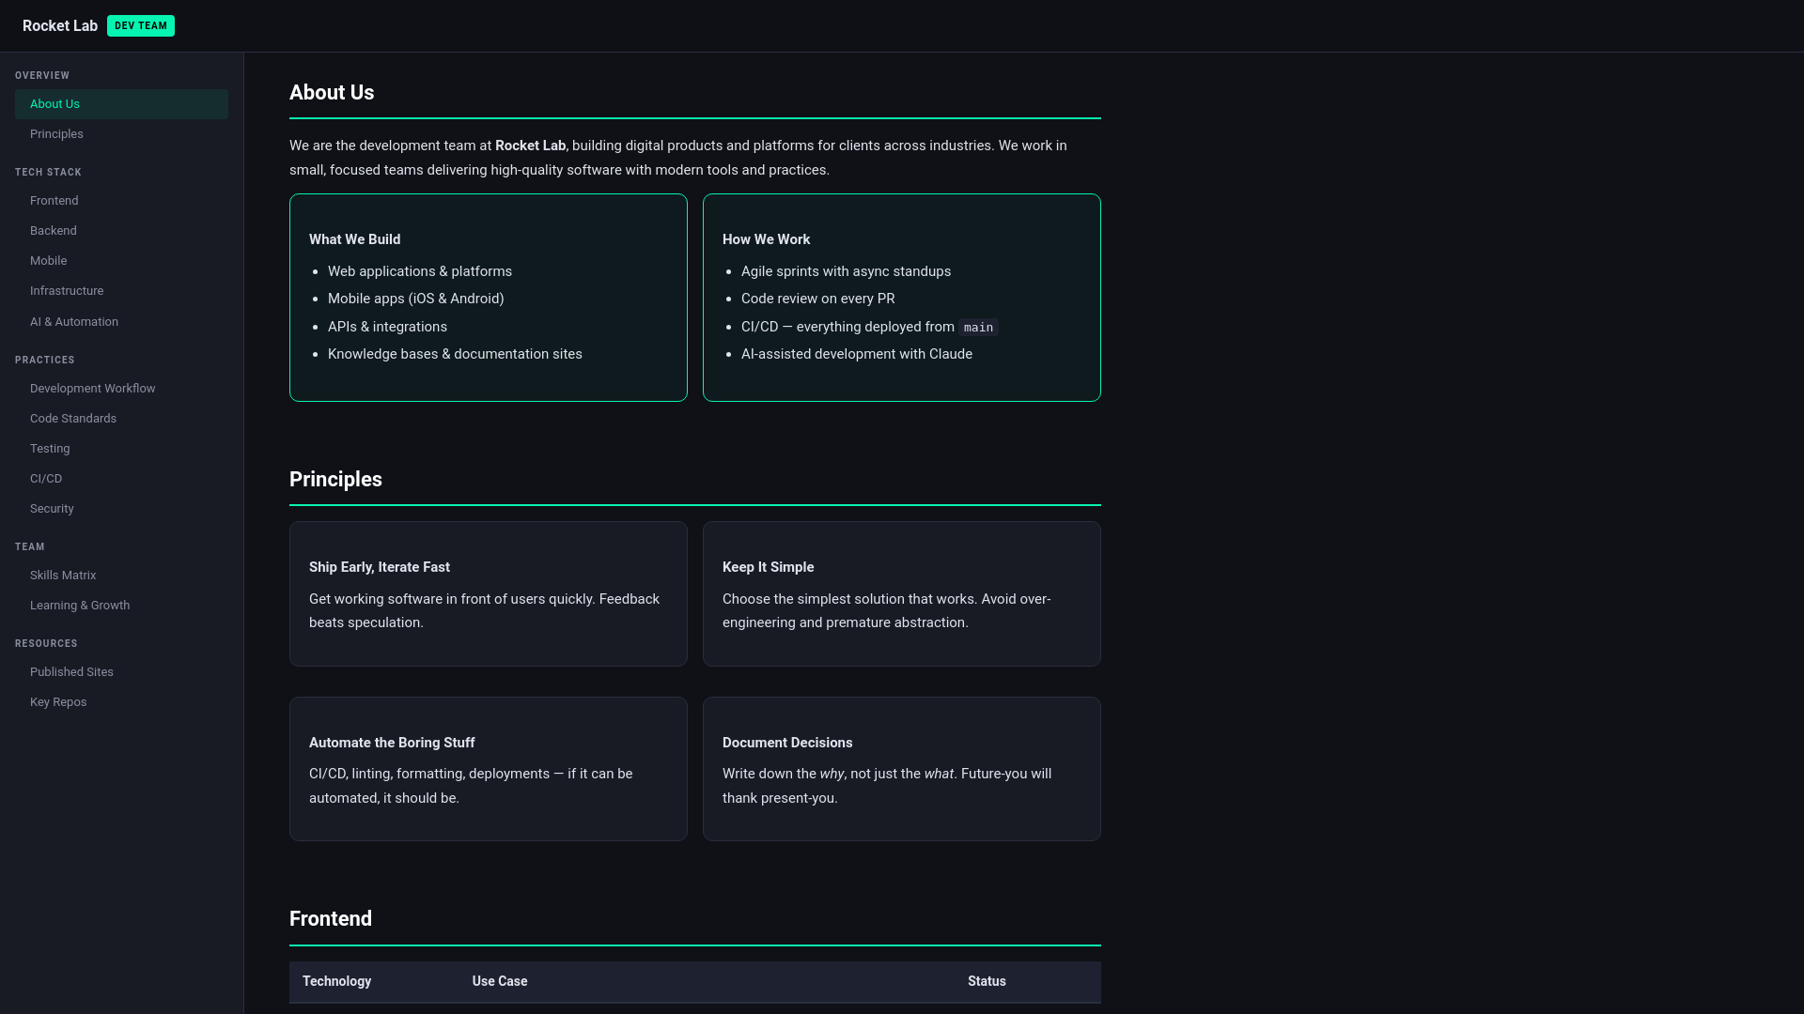This screenshot has width=1804, height=1014.
Task: Open Frontend in the Tech Stack section
Action: click(121, 201)
